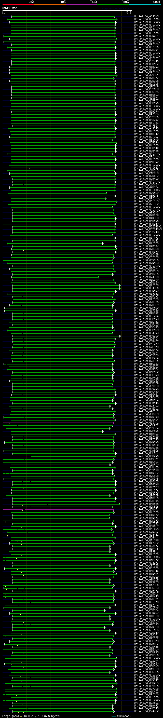Click the white query length bar
The image size is (163, 718).
pos(67,10)
